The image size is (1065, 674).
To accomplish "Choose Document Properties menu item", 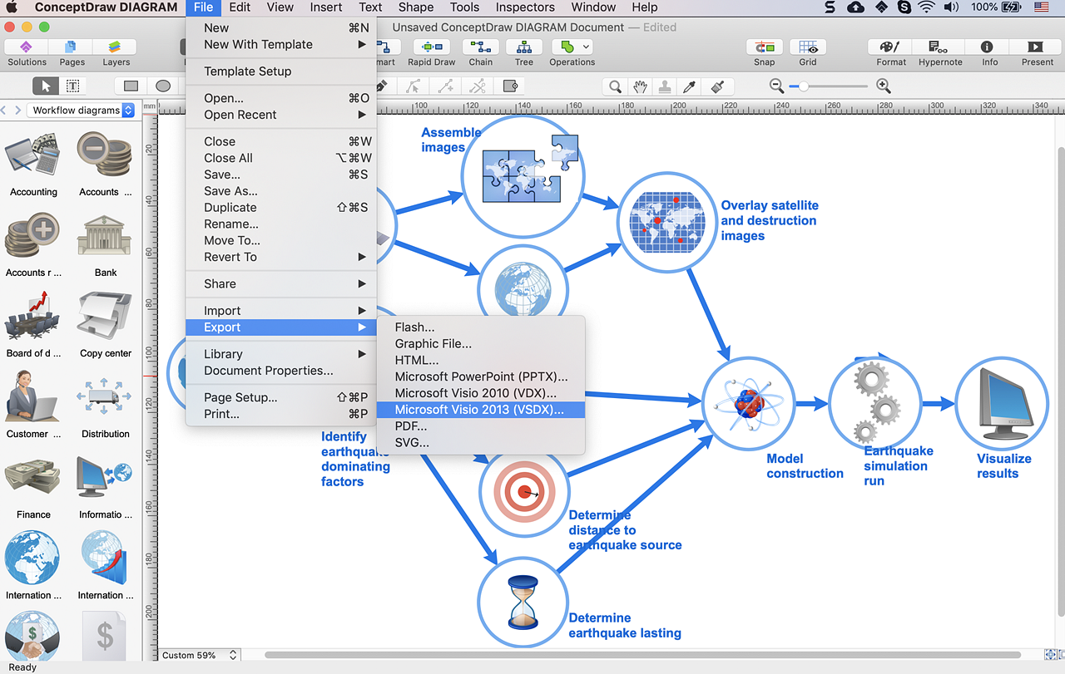I will click(281, 371).
